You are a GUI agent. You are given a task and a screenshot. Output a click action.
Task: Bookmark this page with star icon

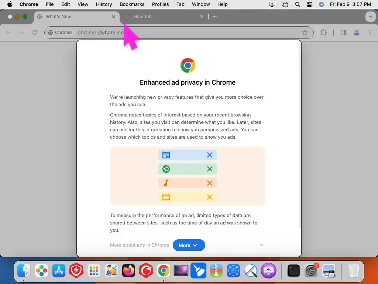point(305,33)
